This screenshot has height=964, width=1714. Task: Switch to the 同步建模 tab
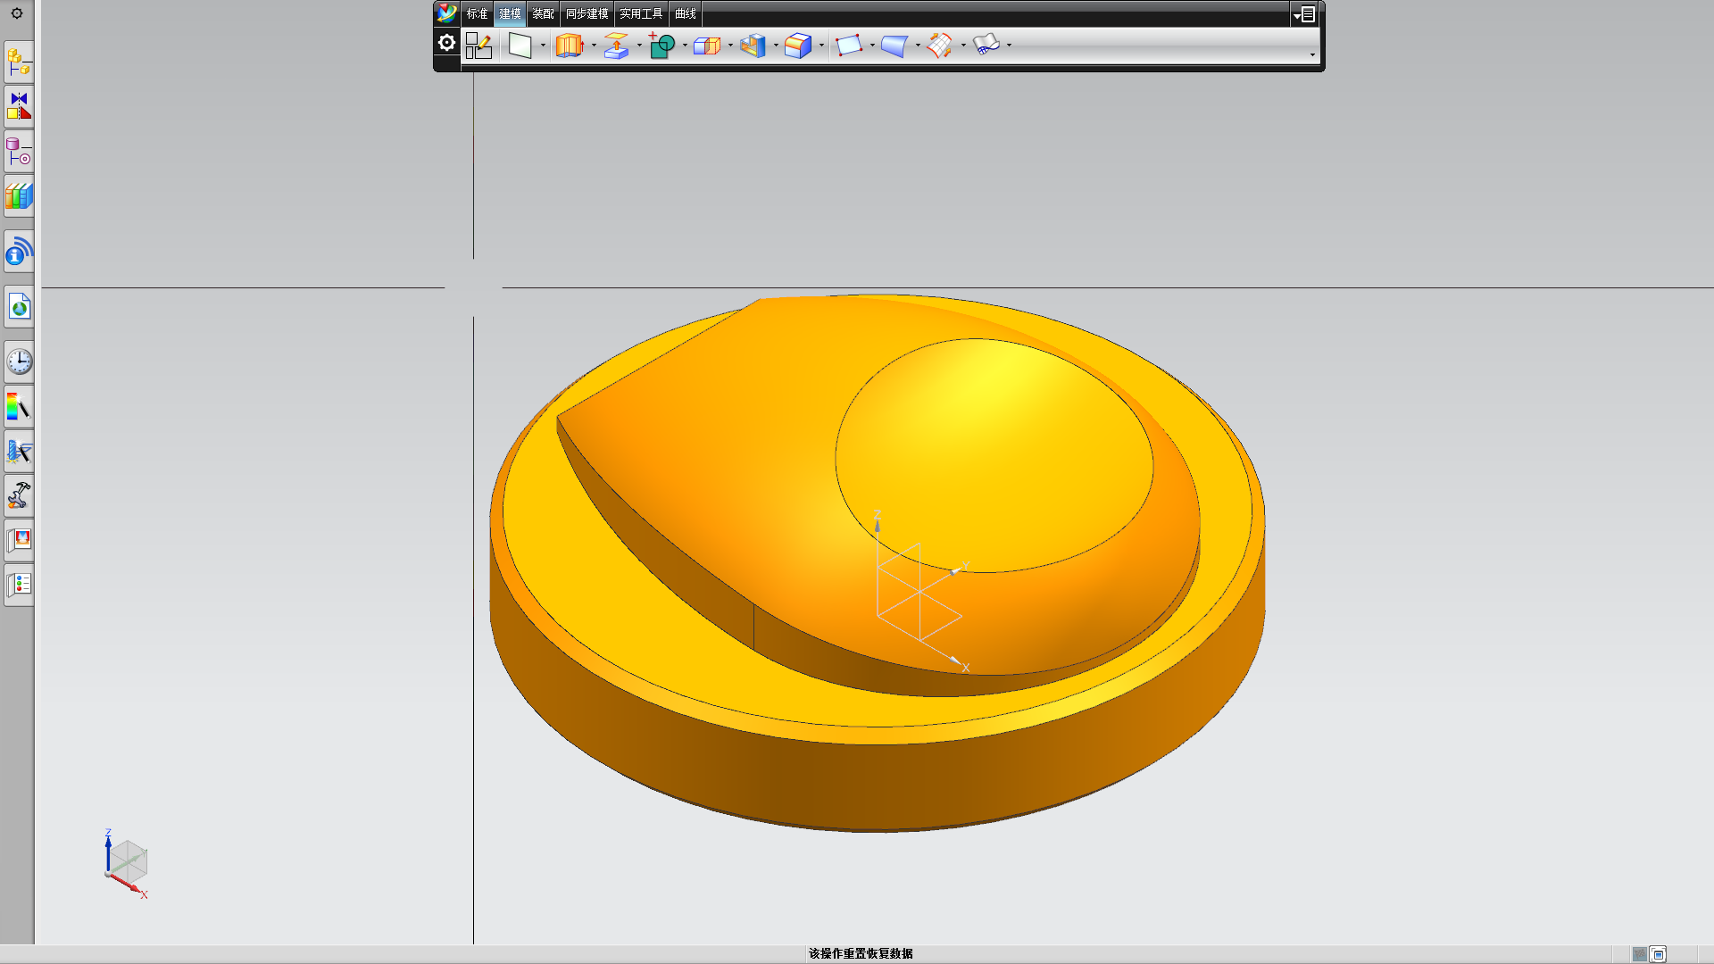587,13
